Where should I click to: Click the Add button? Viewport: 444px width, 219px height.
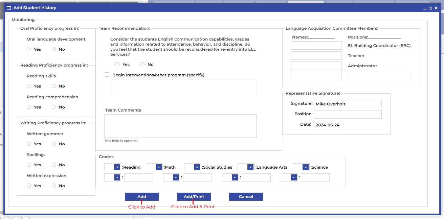(x=142, y=197)
